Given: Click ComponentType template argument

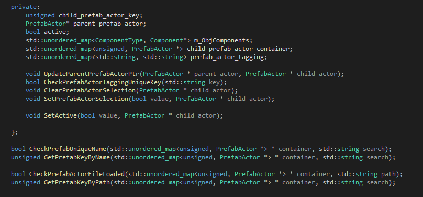Looking at the screenshot, I should [119, 40].
